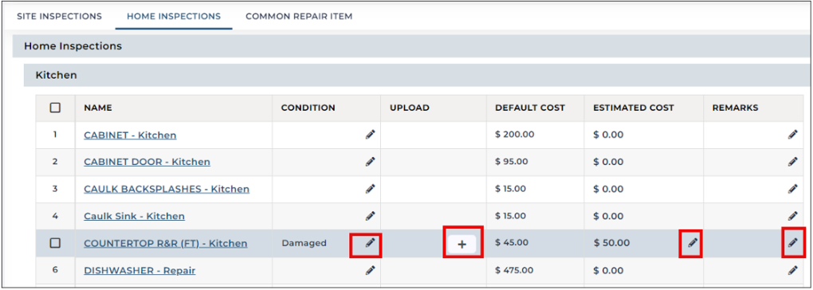Click the plus upload button for COUNTERTOP

pyautogui.click(x=462, y=245)
